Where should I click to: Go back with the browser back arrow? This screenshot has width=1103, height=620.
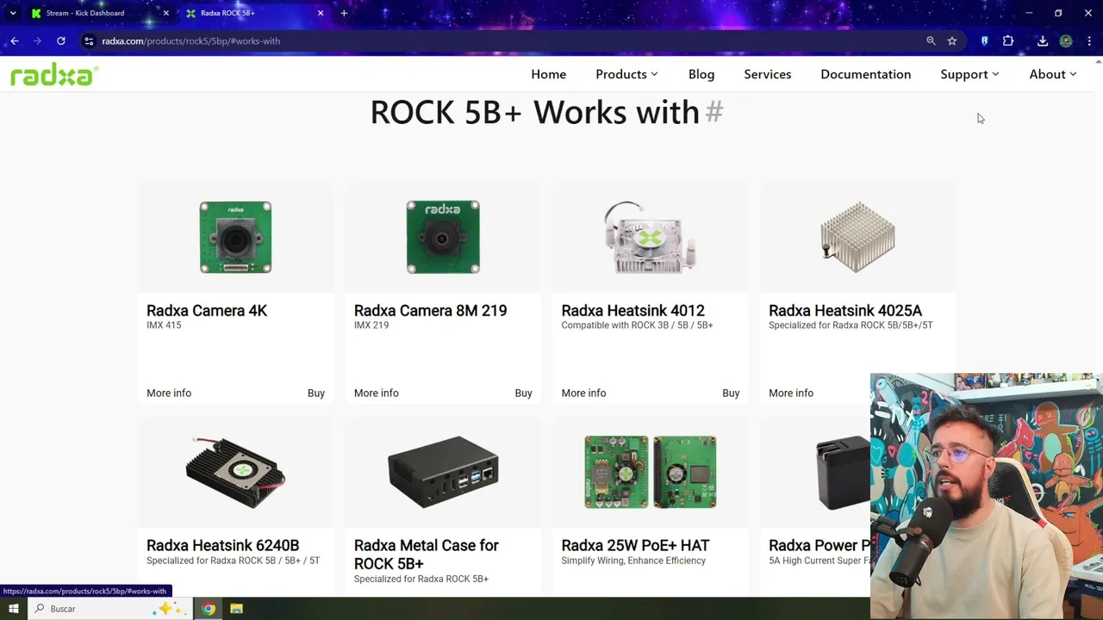pos(15,40)
